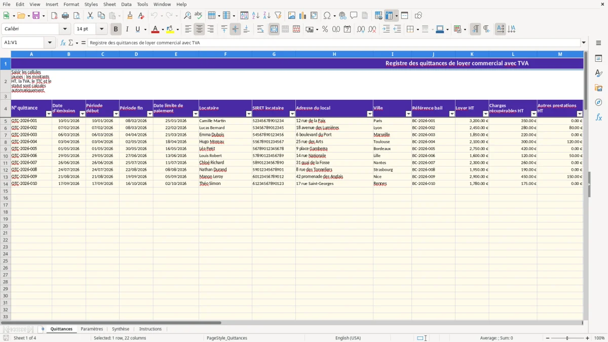The image size is (608, 342).
Task: Switch to the Synthèse sheet tab
Action: 121,329
